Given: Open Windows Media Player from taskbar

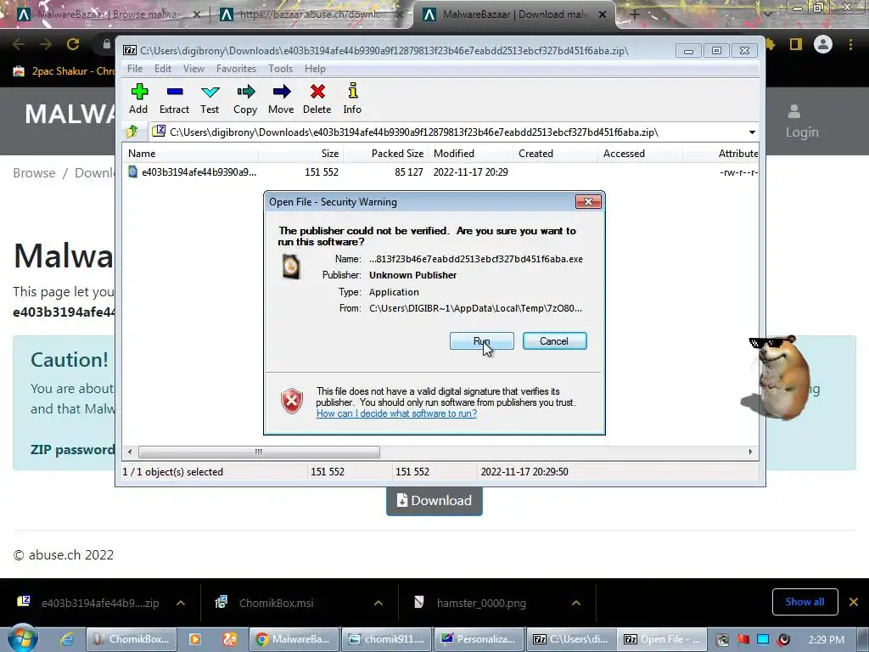Looking at the screenshot, I should point(195,639).
